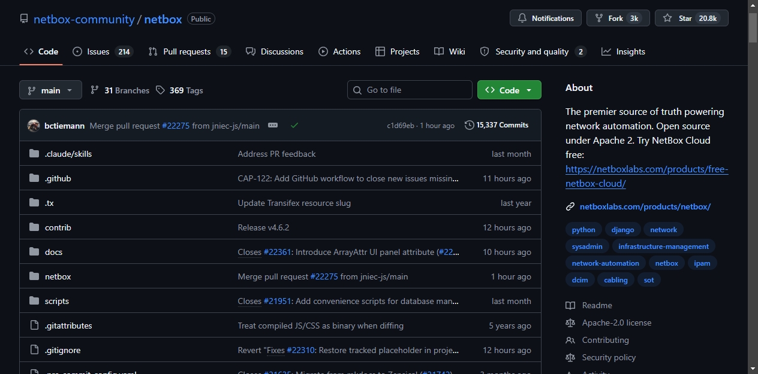Image resolution: width=758 pixels, height=374 pixels.
Task: Open the .claude/skills folder
Action: 68,154
